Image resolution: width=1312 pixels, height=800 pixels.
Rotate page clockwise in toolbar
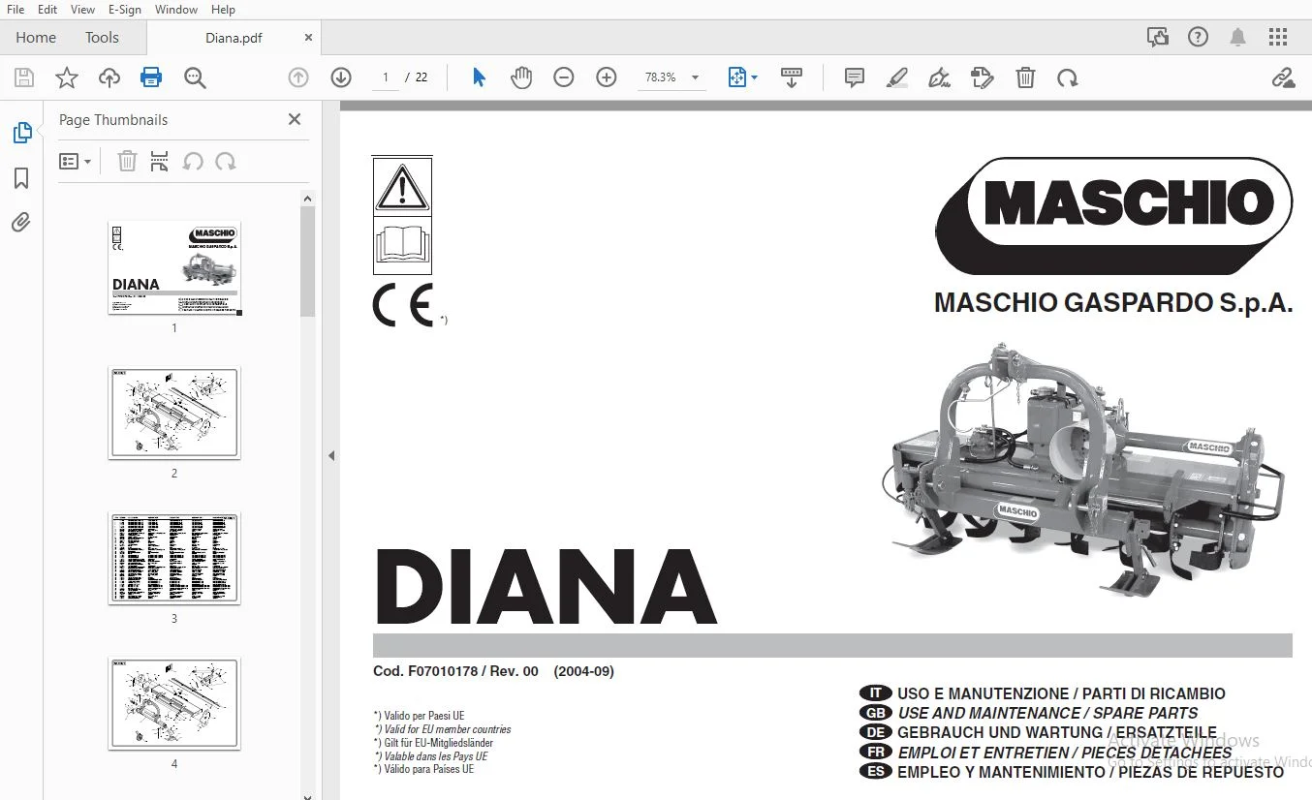1068,77
